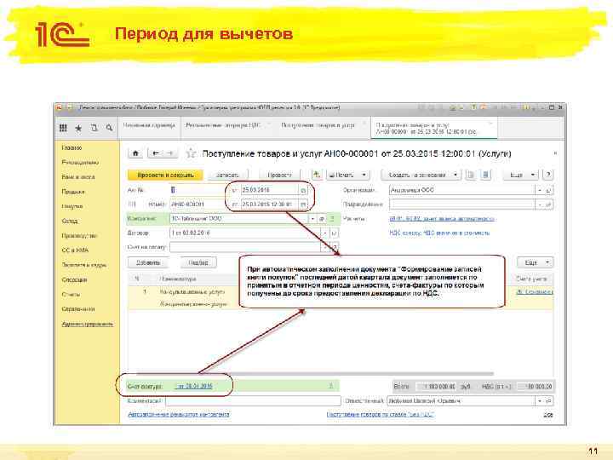Open the Подразделение card icon

point(548,204)
